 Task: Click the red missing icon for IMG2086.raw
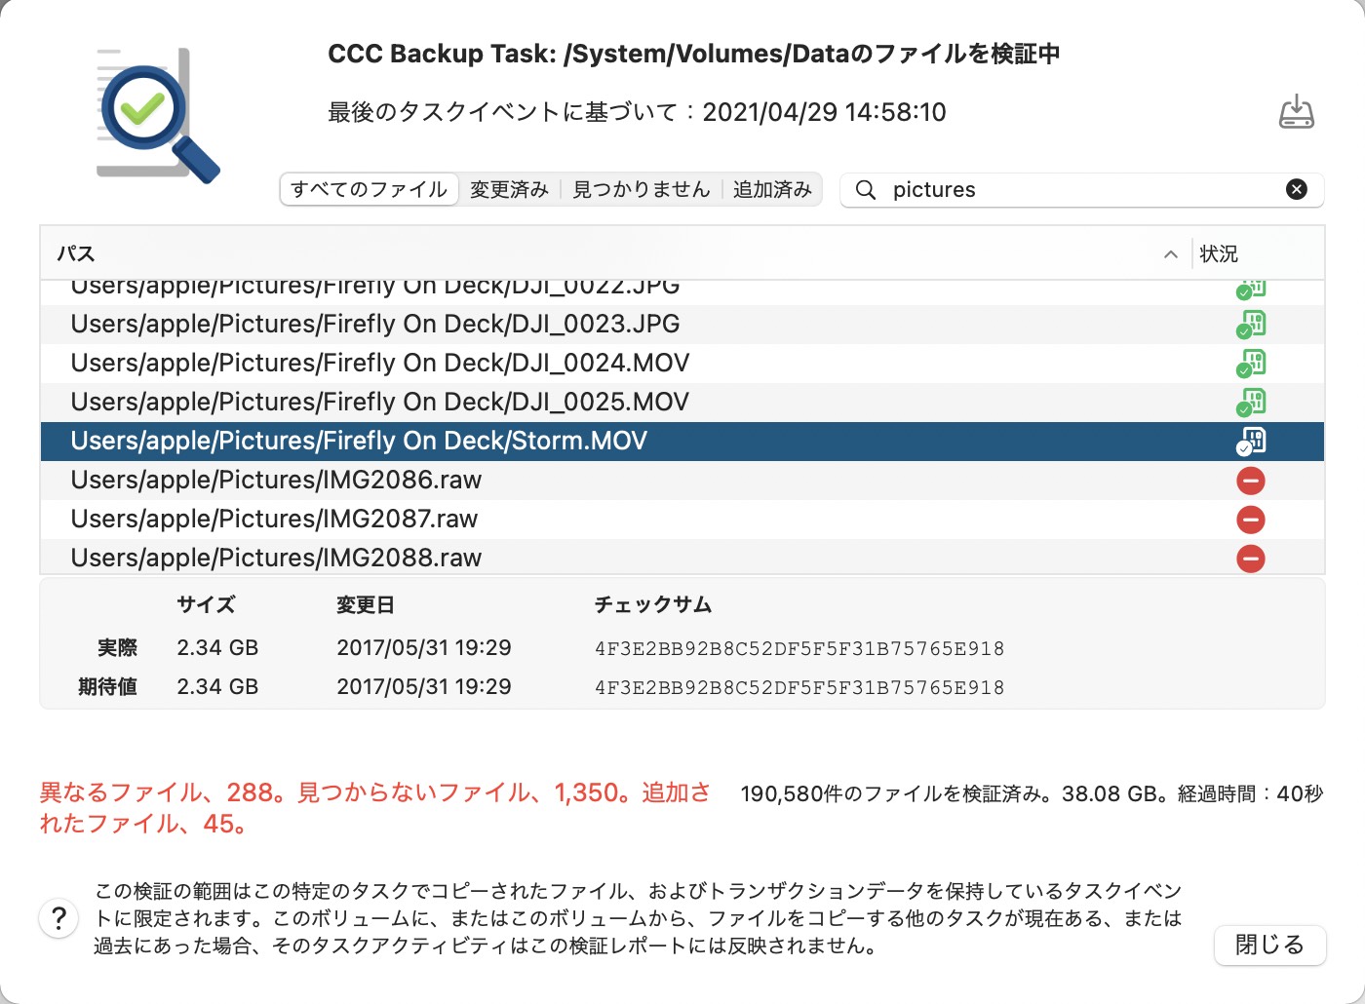point(1251,481)
